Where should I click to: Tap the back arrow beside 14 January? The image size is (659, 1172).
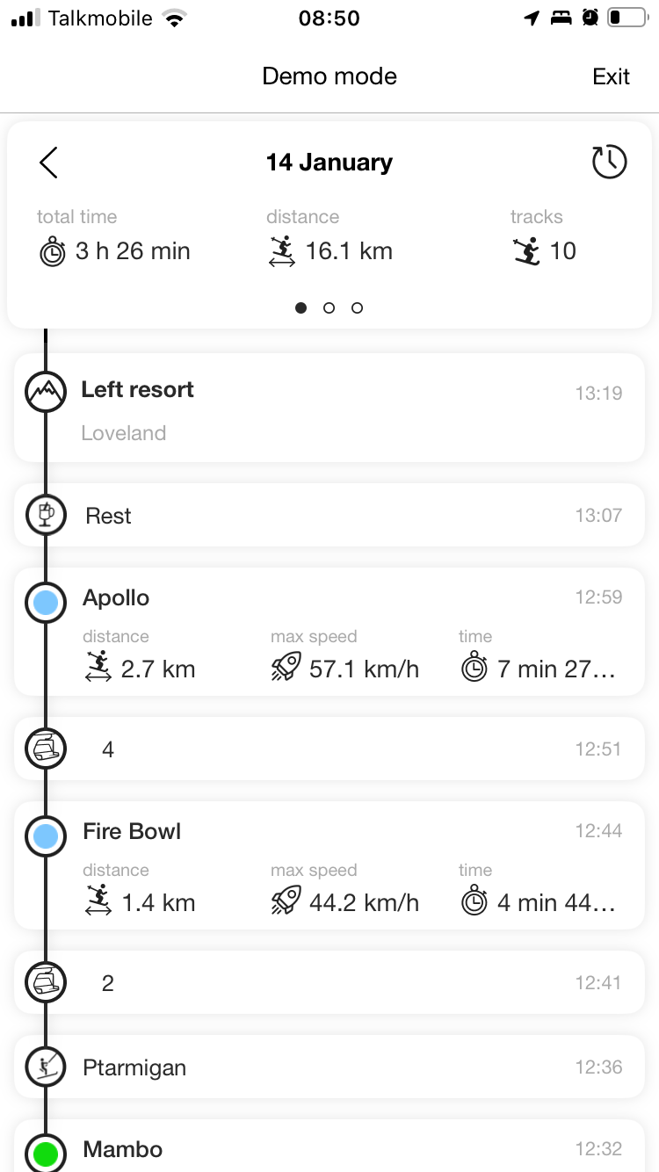pyautogui.click(x=48, y=163)
